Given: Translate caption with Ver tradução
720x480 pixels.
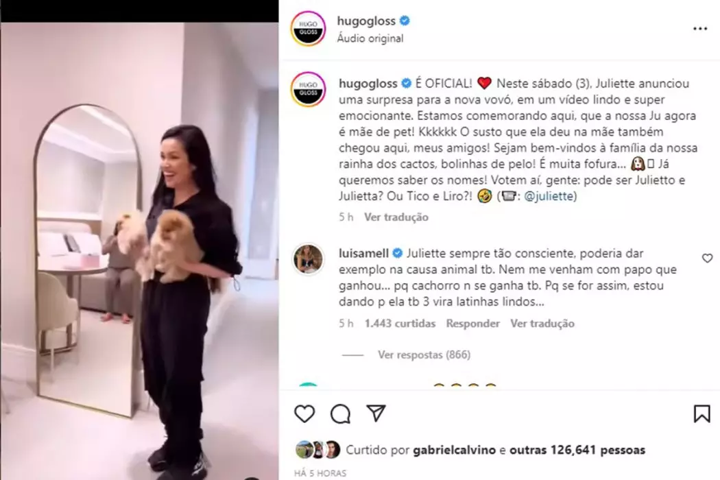Looking at the screenshot, I should [x=396, y=217].
